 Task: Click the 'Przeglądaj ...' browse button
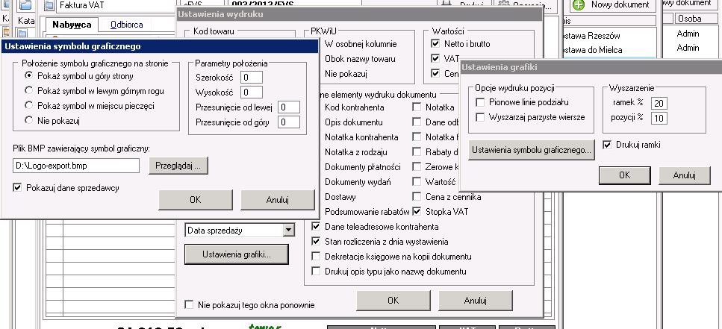[178, 165]
